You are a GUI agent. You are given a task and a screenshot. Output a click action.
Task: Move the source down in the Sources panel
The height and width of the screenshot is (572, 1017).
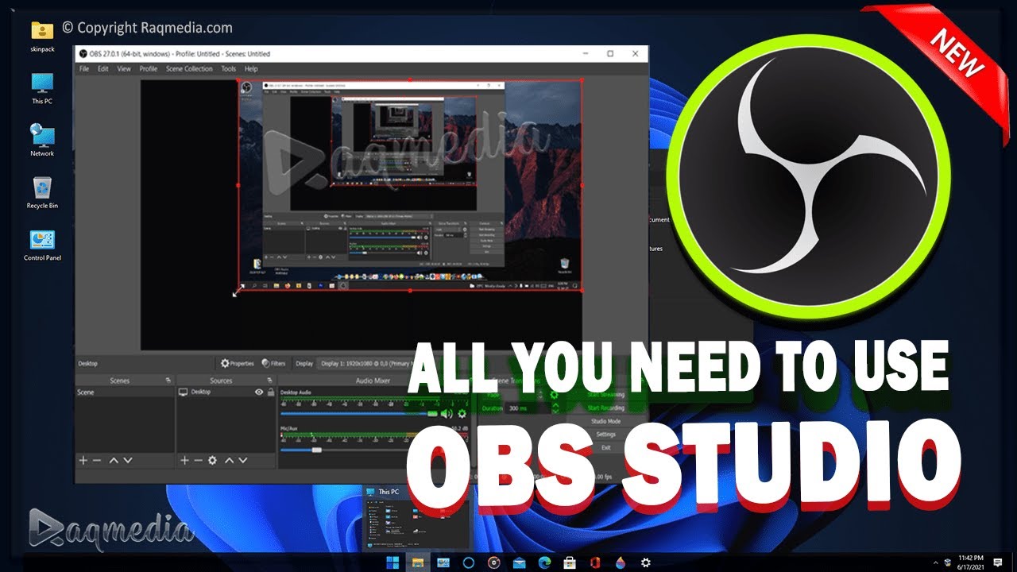(244, 460)
